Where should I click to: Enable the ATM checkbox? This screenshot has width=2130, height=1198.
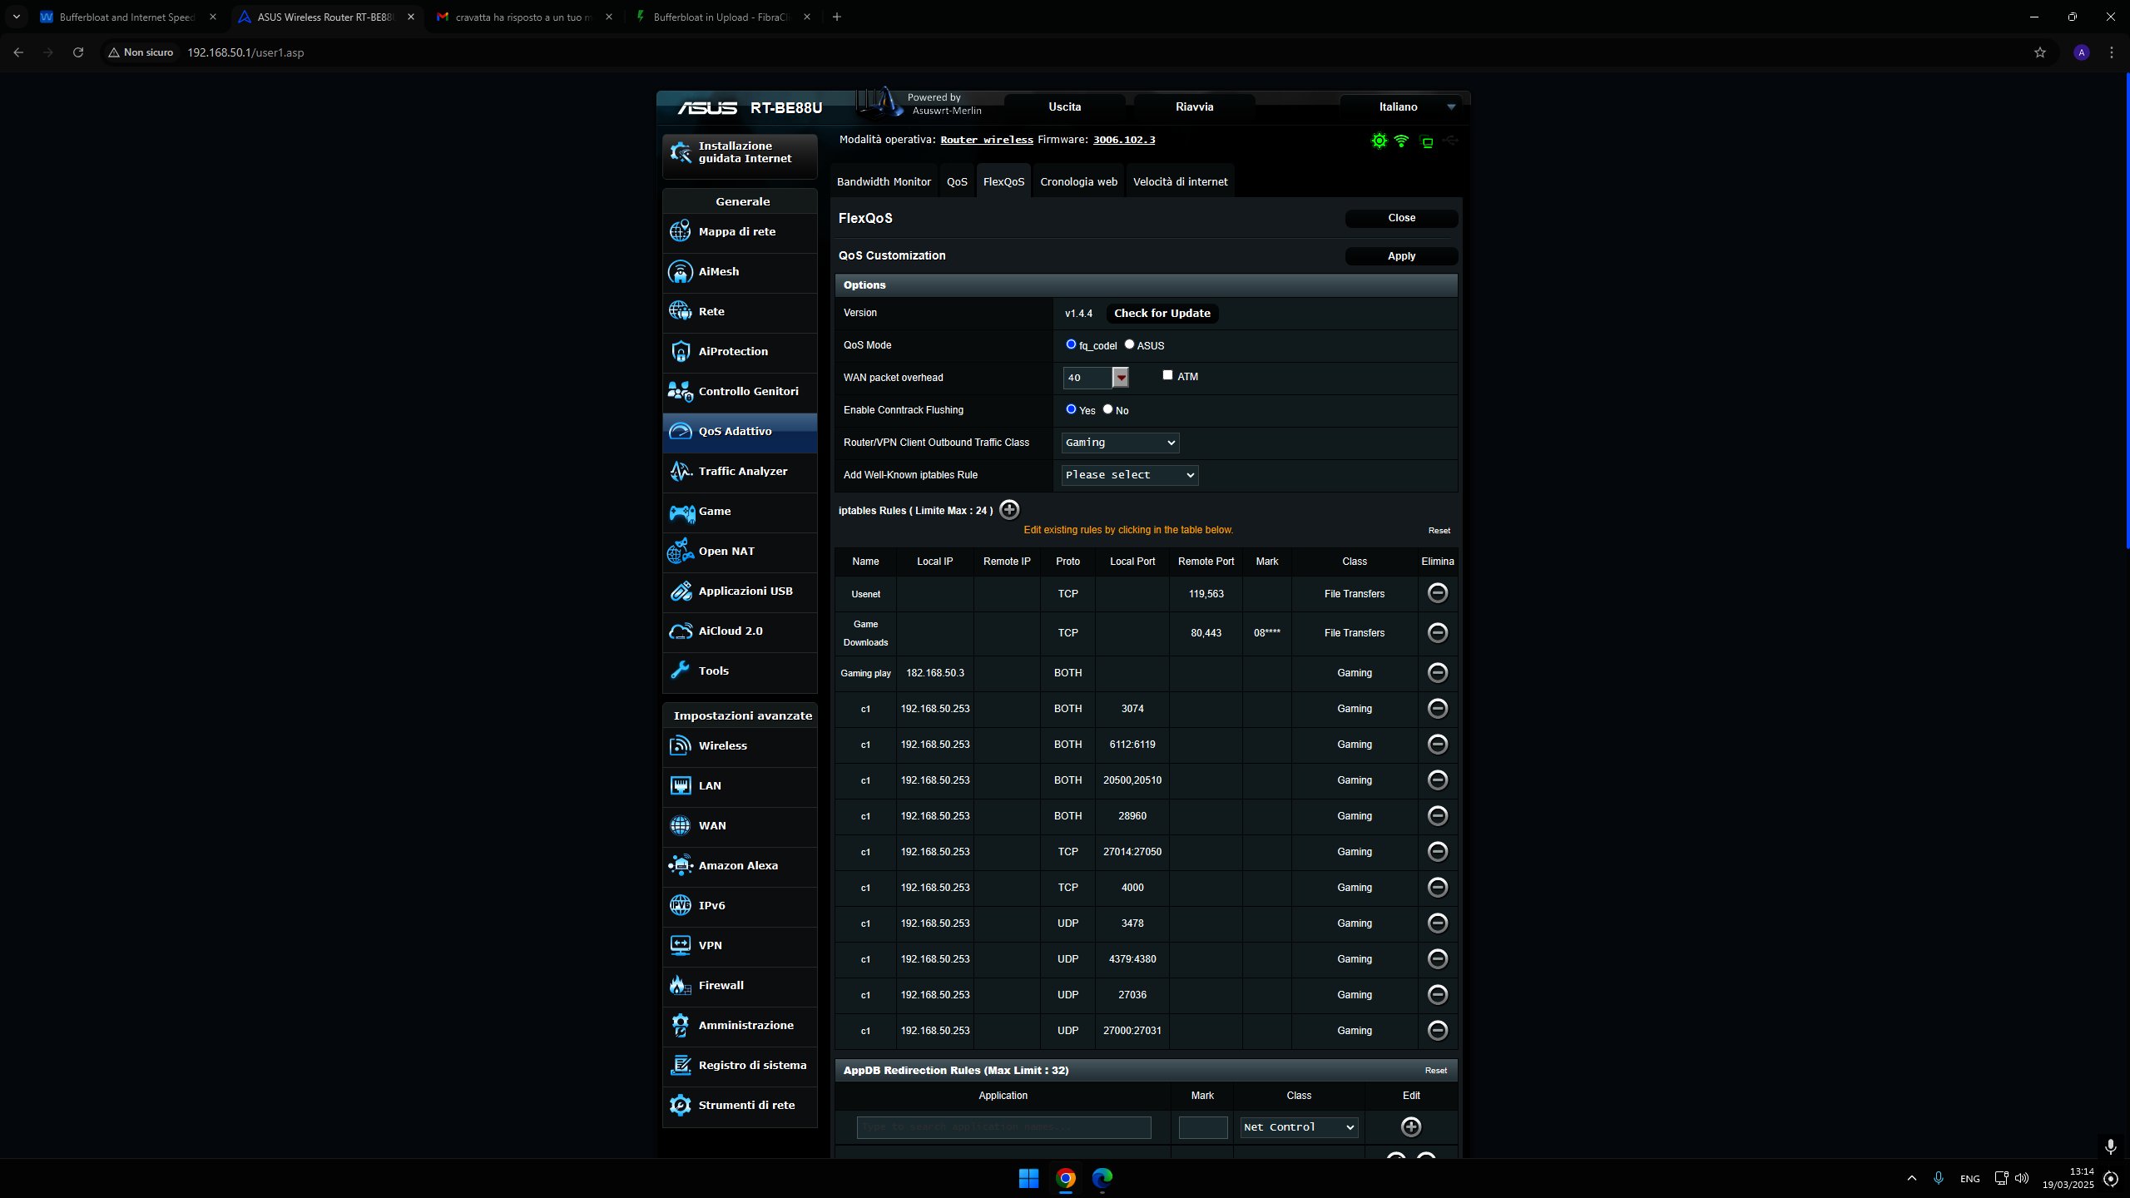click(1167, 375)
